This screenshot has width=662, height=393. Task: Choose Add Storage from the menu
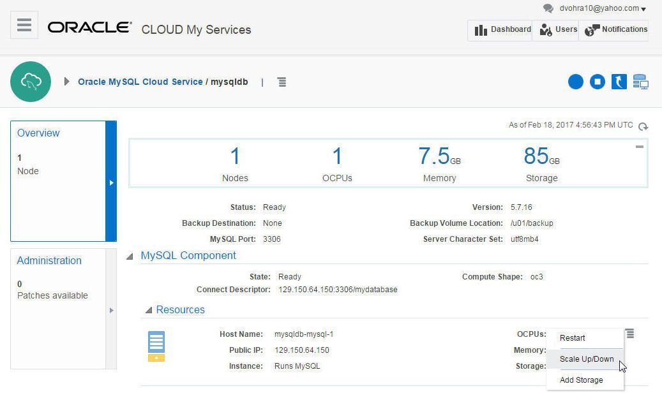pyautogui.click(x=585, y=380)
